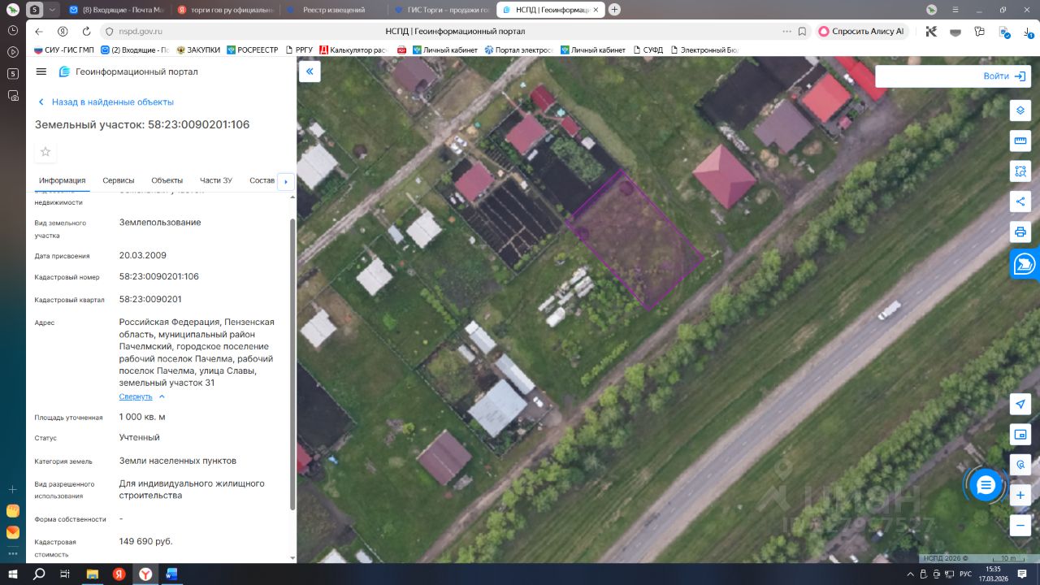Switch to the Сервисы tab
Image resolution: width=1040 pixels, height=585 pixels.
[119, 180]
